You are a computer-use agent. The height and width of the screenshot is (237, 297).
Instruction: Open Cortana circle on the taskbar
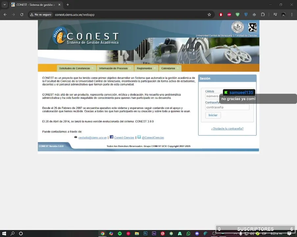coord(21,233)
